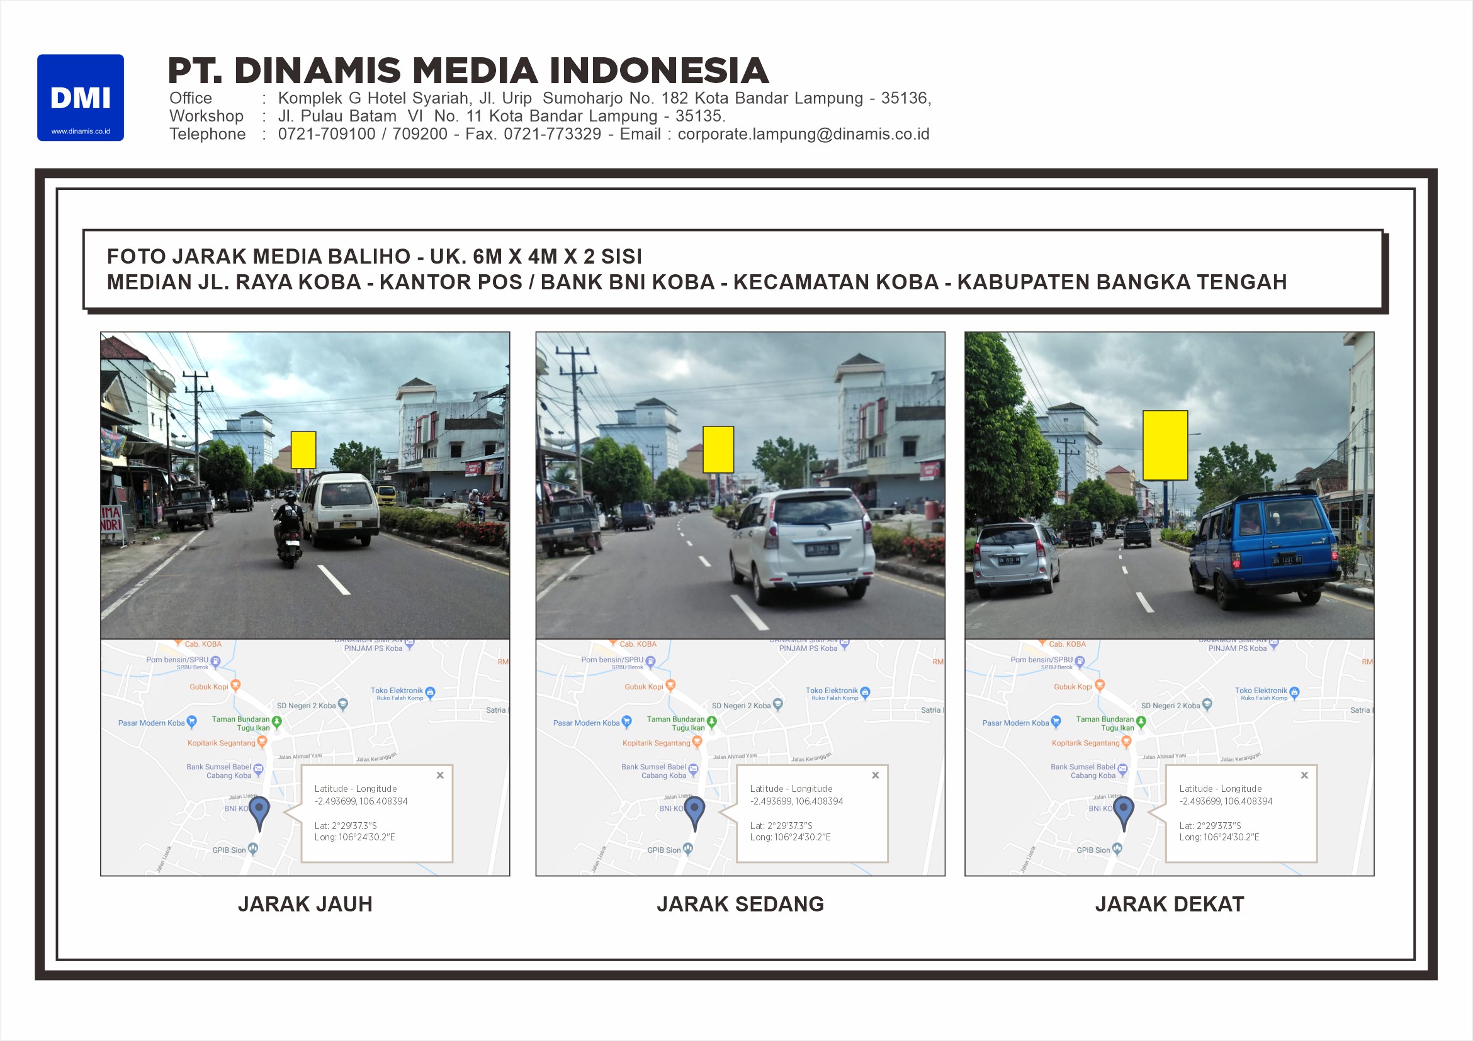The height and width of the screenshot is (1041, 1473).
Task: Select the heading FOTO JARAK MEDIA BALIHO
Action: click(374, 257)
